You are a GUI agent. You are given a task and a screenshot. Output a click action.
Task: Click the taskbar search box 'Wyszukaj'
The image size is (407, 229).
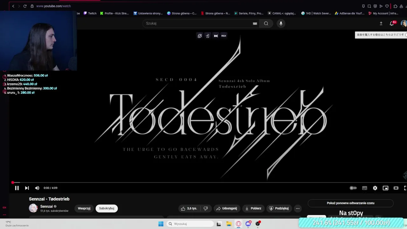[x=190, y=224]
